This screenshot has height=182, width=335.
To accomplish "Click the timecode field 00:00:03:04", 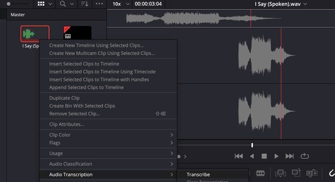I will click(x=148, y=4).
